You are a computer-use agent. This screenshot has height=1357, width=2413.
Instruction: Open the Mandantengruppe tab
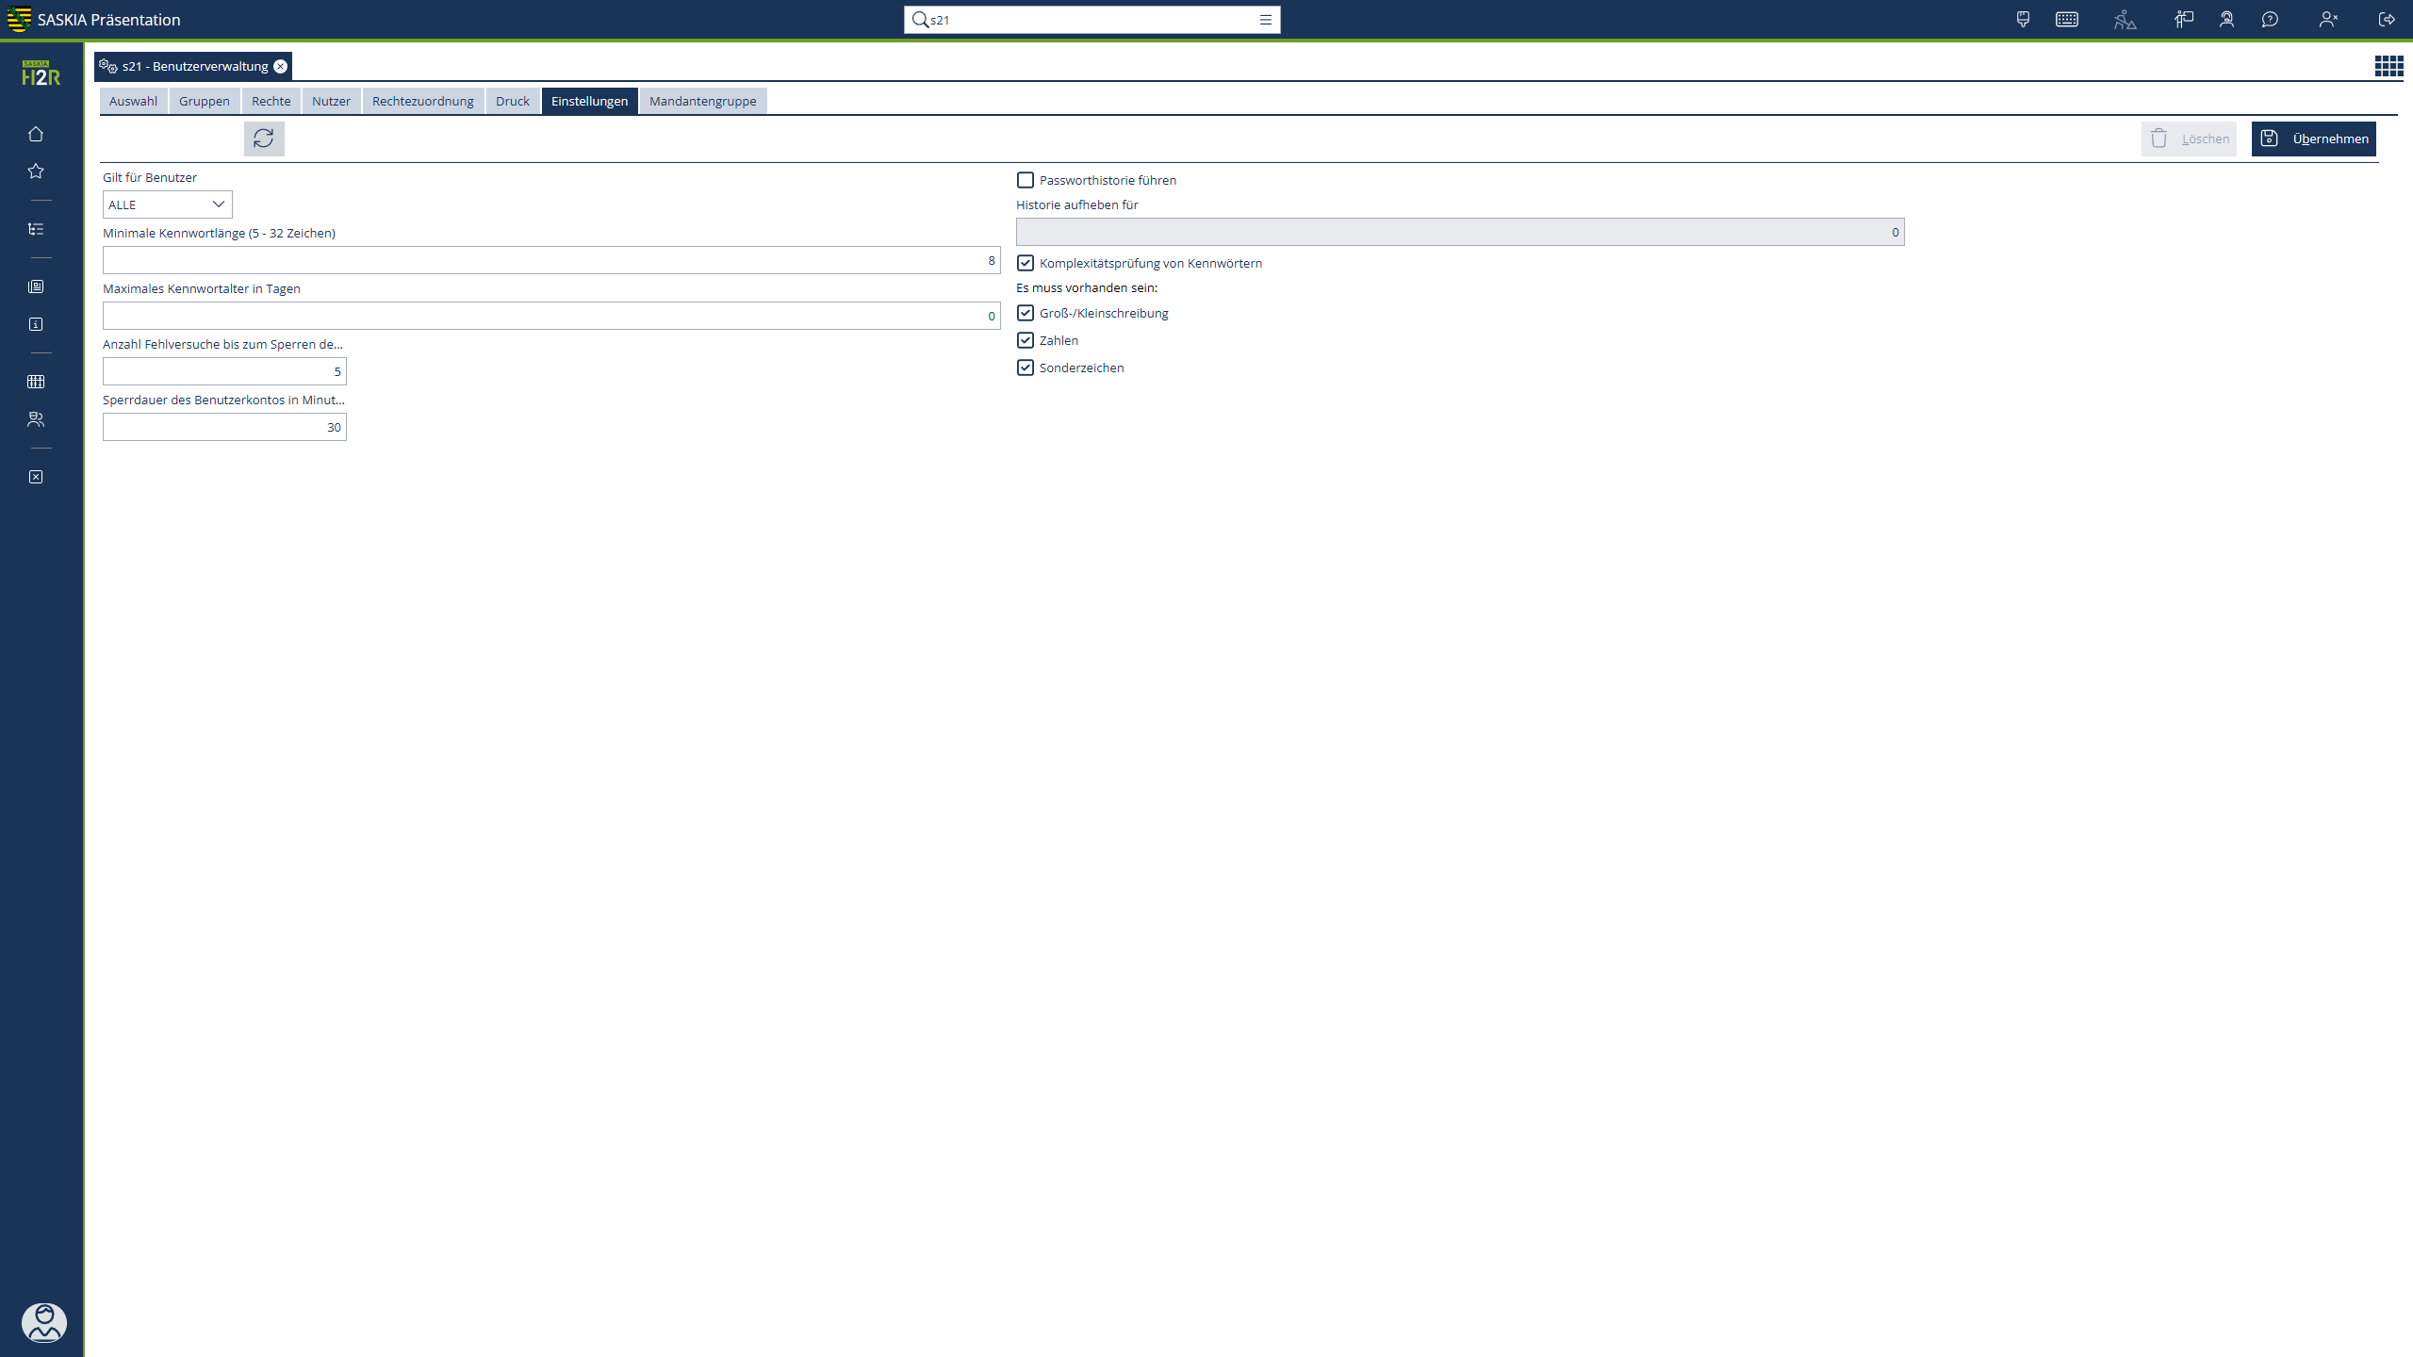pyautogui.click(x=702, y=101)
